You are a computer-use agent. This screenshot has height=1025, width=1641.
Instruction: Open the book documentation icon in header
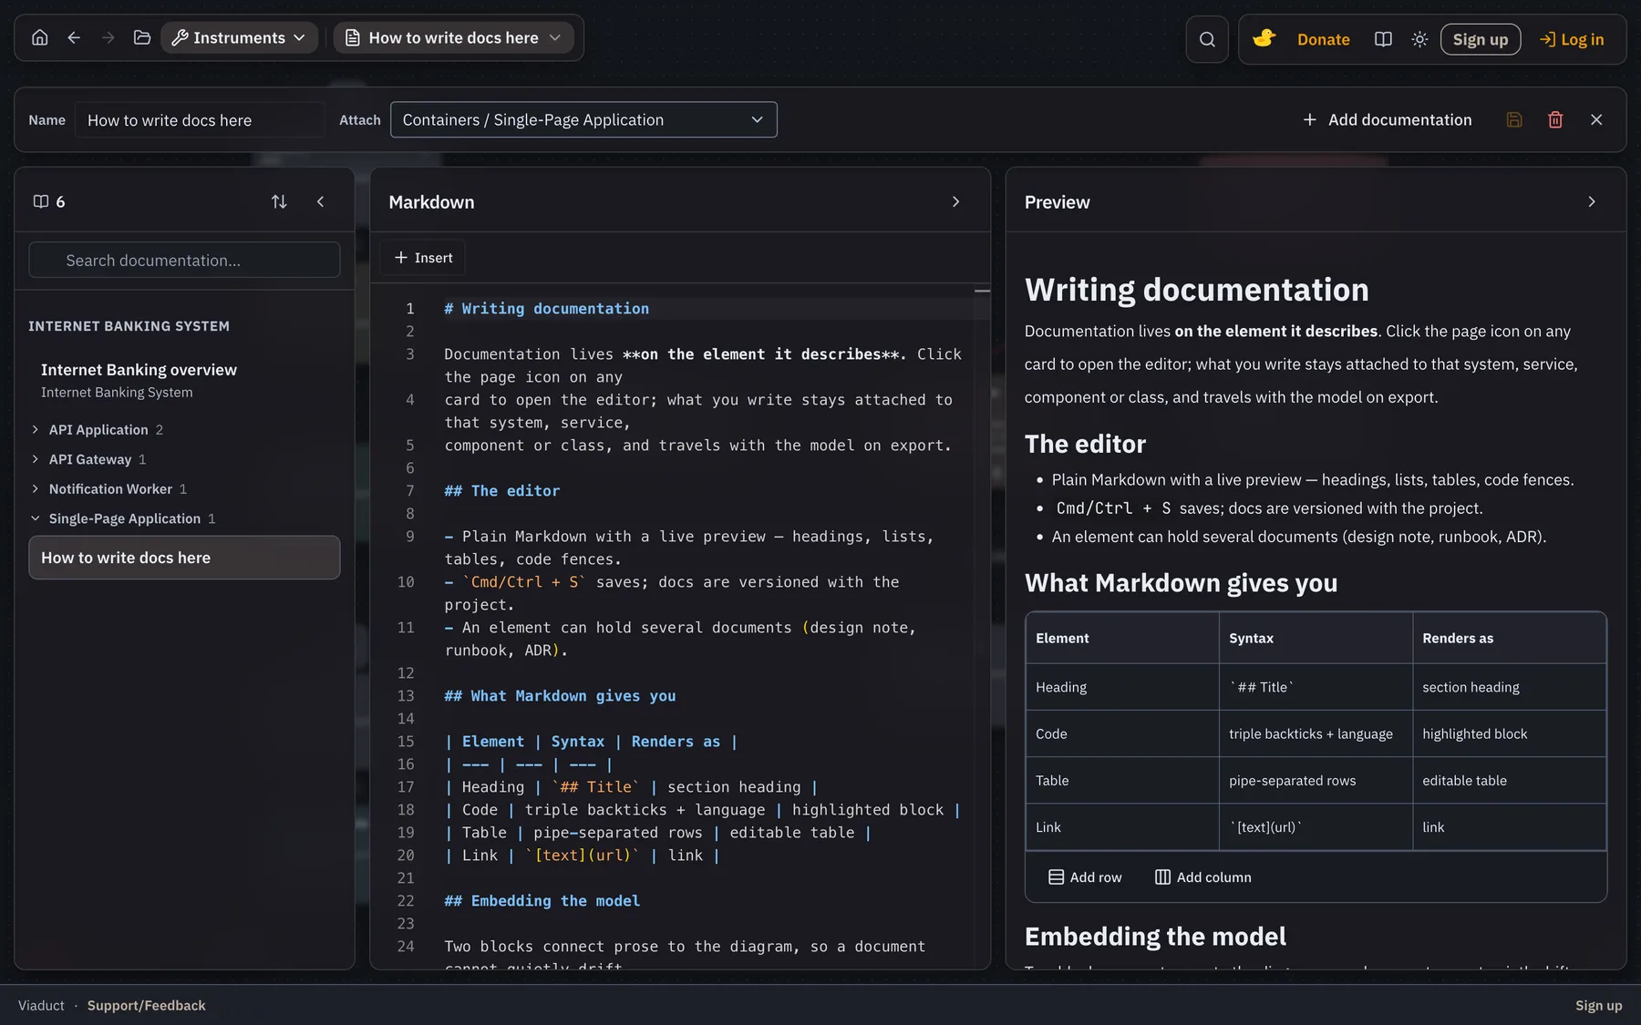[x=1383, y=39]
